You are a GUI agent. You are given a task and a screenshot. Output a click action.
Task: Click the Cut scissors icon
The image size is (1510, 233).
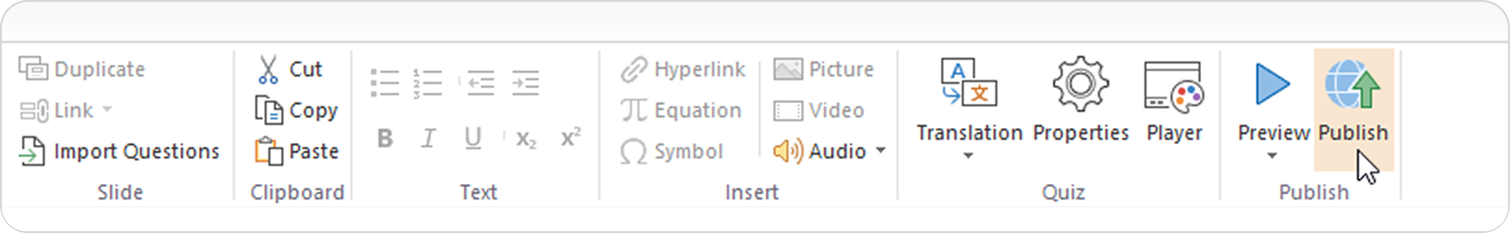tap(268, 70)
